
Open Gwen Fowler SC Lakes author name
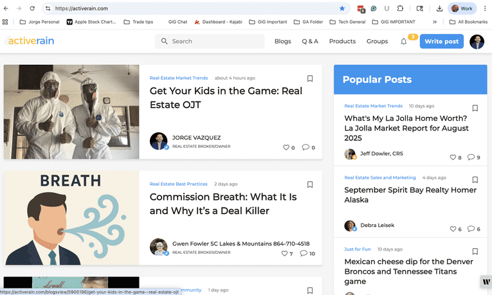(241, 244)
